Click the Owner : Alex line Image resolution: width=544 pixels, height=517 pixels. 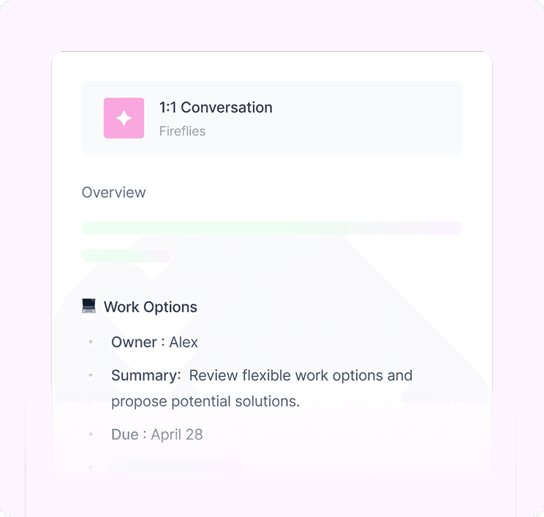click(x=154, y=342)
